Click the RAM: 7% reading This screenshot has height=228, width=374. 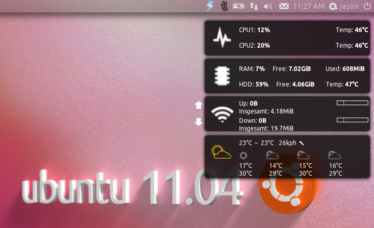(252, 69)
